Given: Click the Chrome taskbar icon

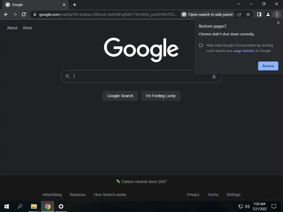Looking at the screenshot, I should point(48,206).
